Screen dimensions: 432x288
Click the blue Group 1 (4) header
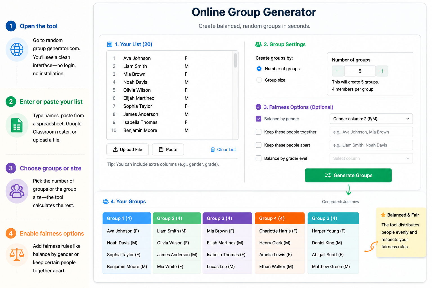(127, 218)
